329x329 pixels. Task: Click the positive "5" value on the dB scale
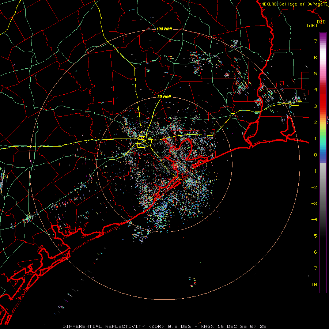(x=315, y=73)
